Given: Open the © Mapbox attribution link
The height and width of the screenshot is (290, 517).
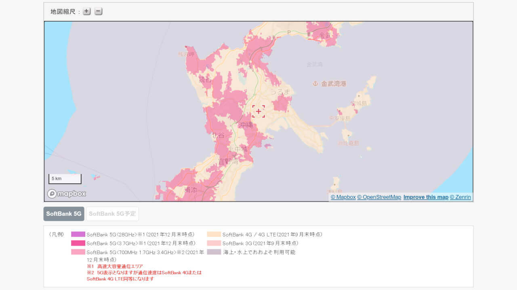Looking at the screenshot, I should pos(343,197).
